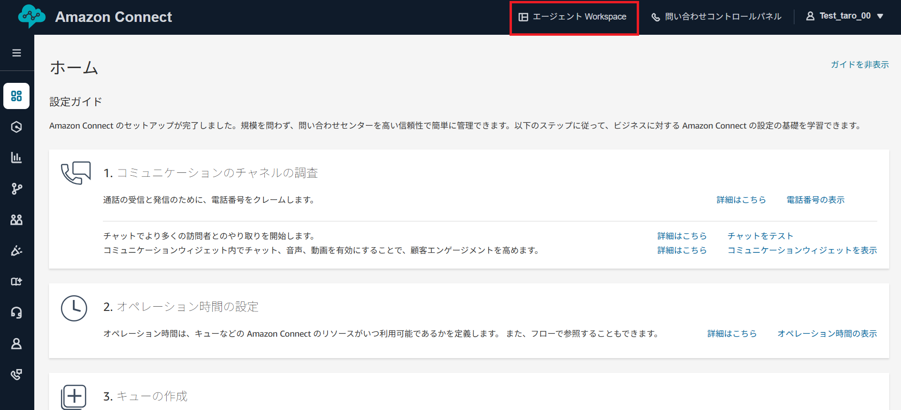Open the users group sidebar icon
This screenshot has height=410, width=901.
coord(17,220)
